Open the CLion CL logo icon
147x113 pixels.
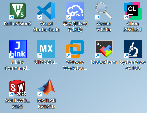(x=133, y=11)
